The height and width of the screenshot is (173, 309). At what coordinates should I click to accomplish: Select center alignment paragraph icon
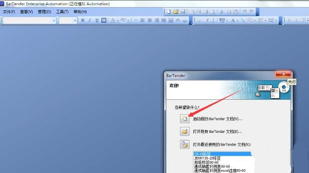click(x=150, y=20)
